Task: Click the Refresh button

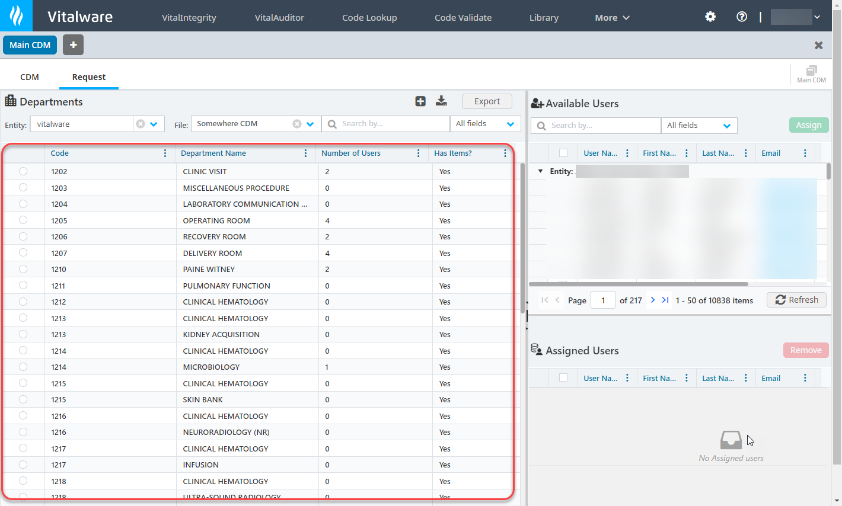Action: 796,300
